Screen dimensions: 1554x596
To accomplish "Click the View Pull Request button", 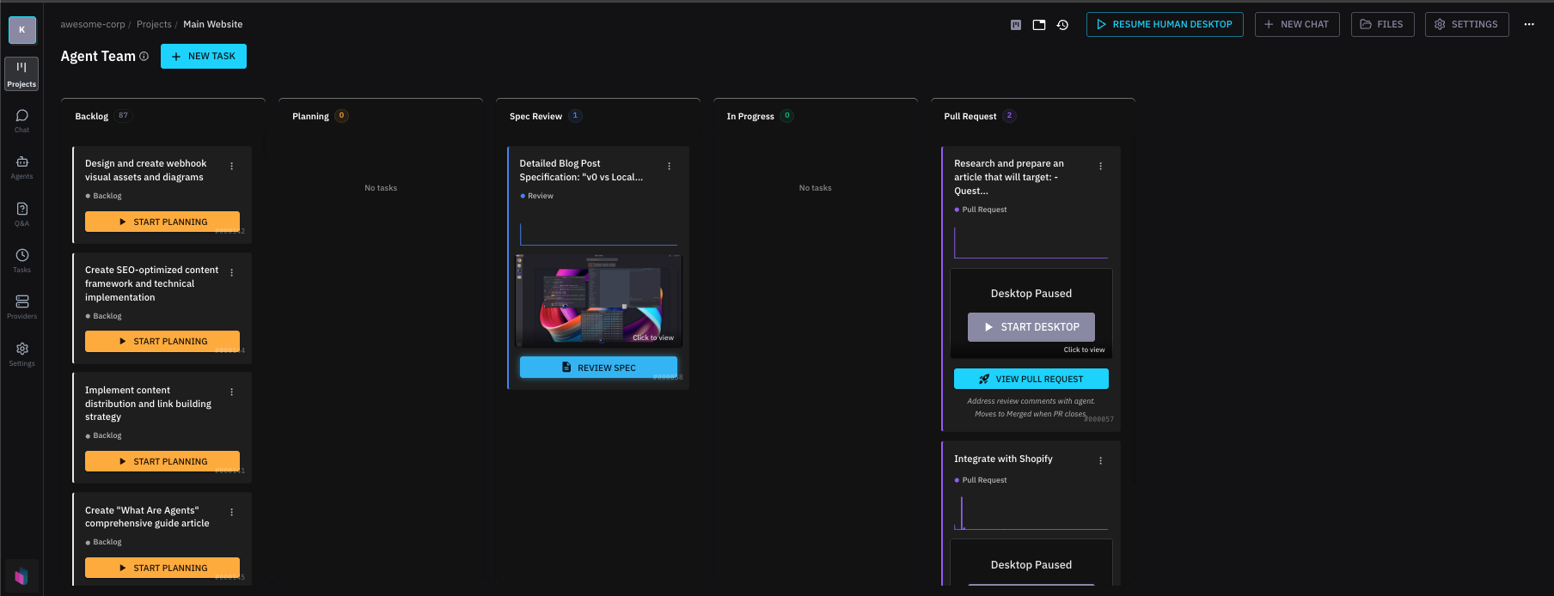I will click(1031, 379).
